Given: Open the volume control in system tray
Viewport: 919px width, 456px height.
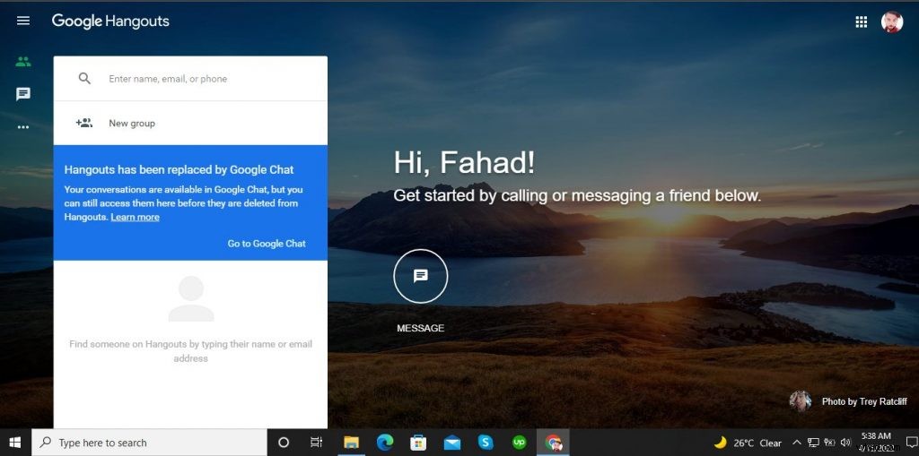Looking at the screenshot, I should 845,443.
